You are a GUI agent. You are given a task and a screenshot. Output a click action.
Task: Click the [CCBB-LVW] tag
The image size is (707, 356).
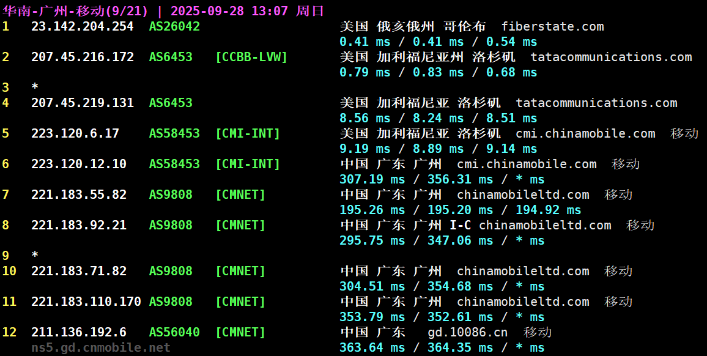click(x=251, y=57)
